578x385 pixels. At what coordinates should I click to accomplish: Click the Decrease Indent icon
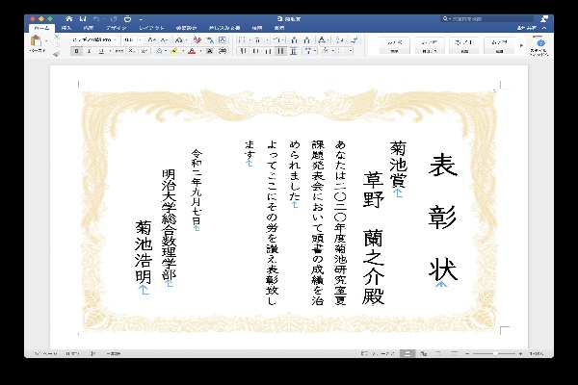point(294,39)
